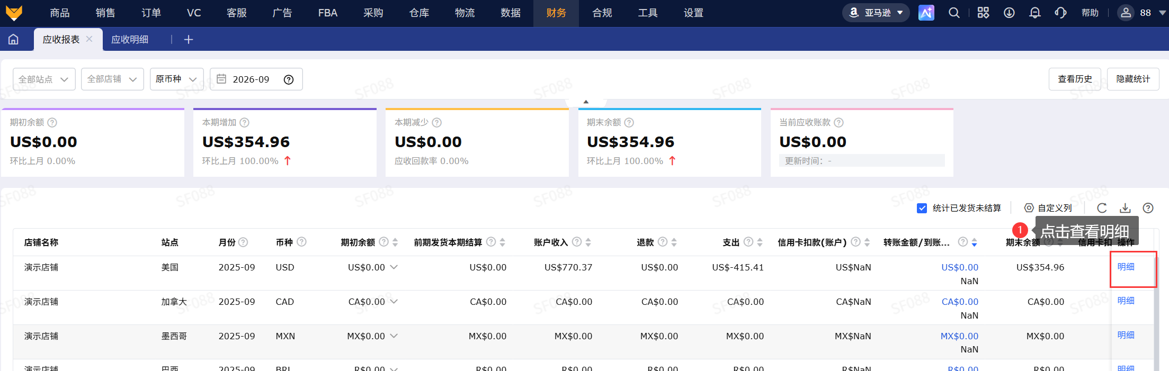This screenshot has height=371, width=1169.
Task: Open table help question-mark icon
Action: coord(1148,208)
